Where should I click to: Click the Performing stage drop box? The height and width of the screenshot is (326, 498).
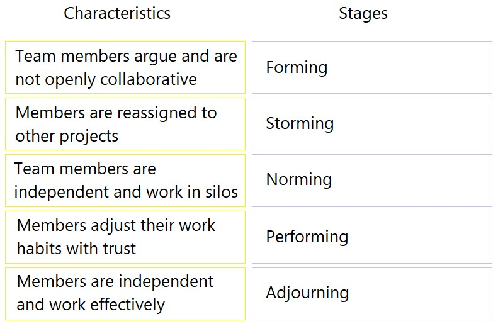click(372, 237)
